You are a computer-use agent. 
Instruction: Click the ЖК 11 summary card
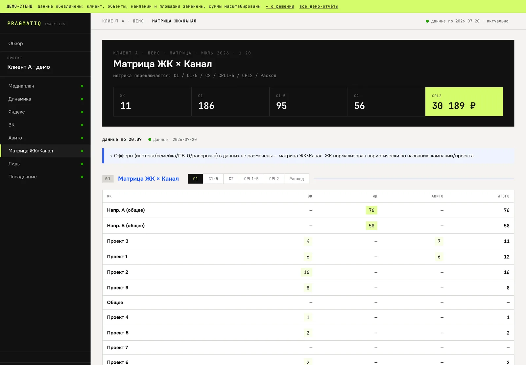[x=152, y=102]
